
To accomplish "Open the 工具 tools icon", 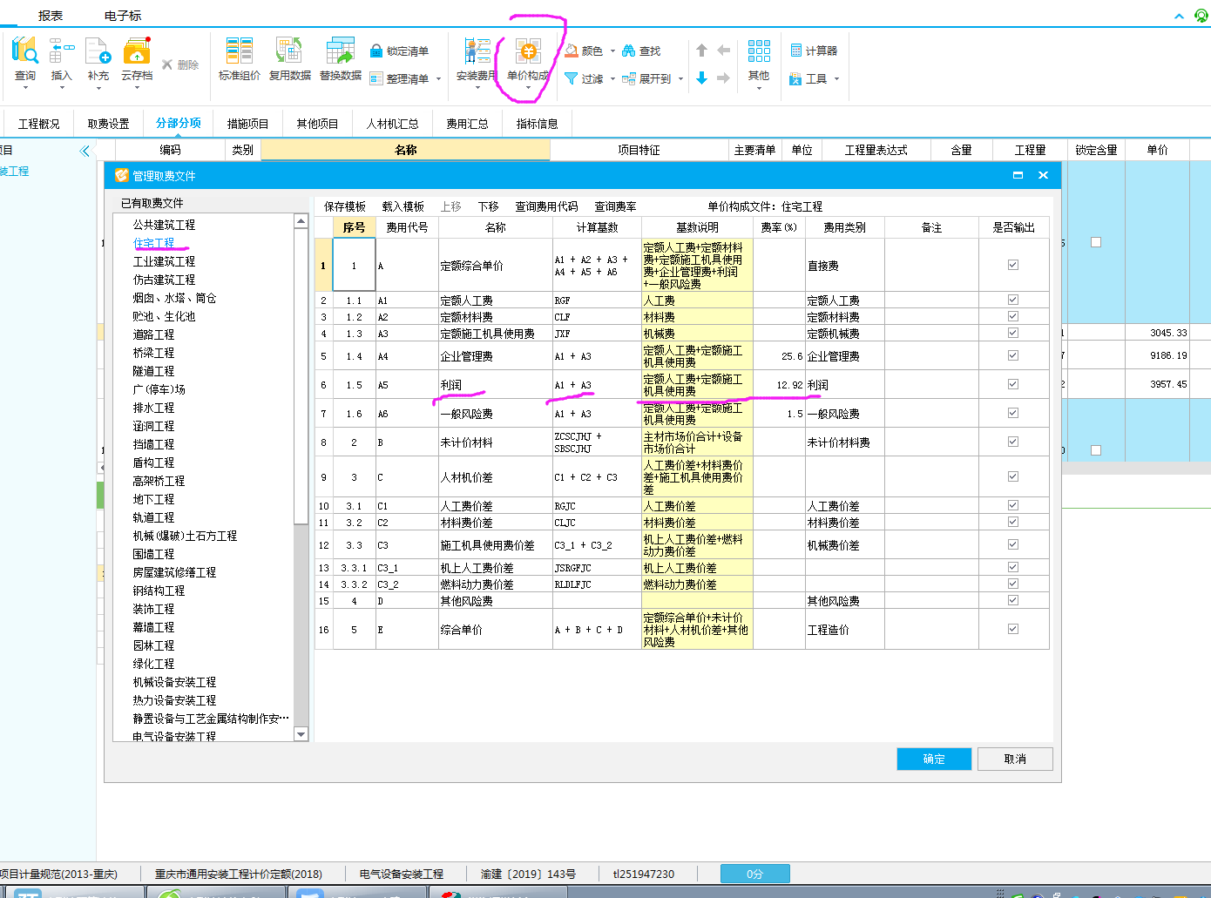I will pyautogui.click(x=795, y=78).
